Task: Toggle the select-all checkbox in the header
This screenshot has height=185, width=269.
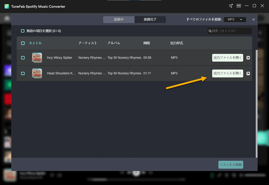Action: coord(23,43)
